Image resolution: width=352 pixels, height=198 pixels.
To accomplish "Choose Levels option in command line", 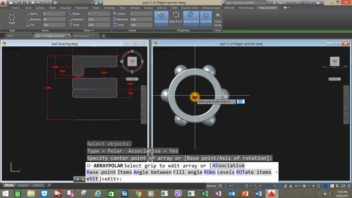I will click(x=226, y=172).
